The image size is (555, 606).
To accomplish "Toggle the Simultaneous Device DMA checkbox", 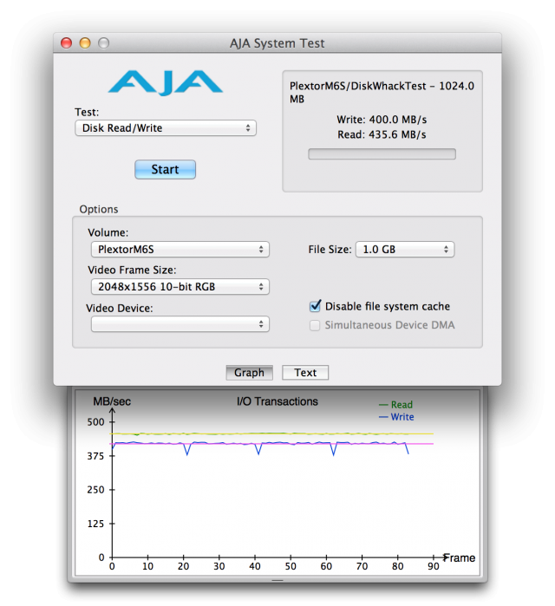I will [315, 325].
